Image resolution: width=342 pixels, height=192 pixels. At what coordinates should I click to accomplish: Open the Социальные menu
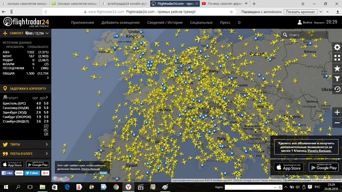[201, 22]
